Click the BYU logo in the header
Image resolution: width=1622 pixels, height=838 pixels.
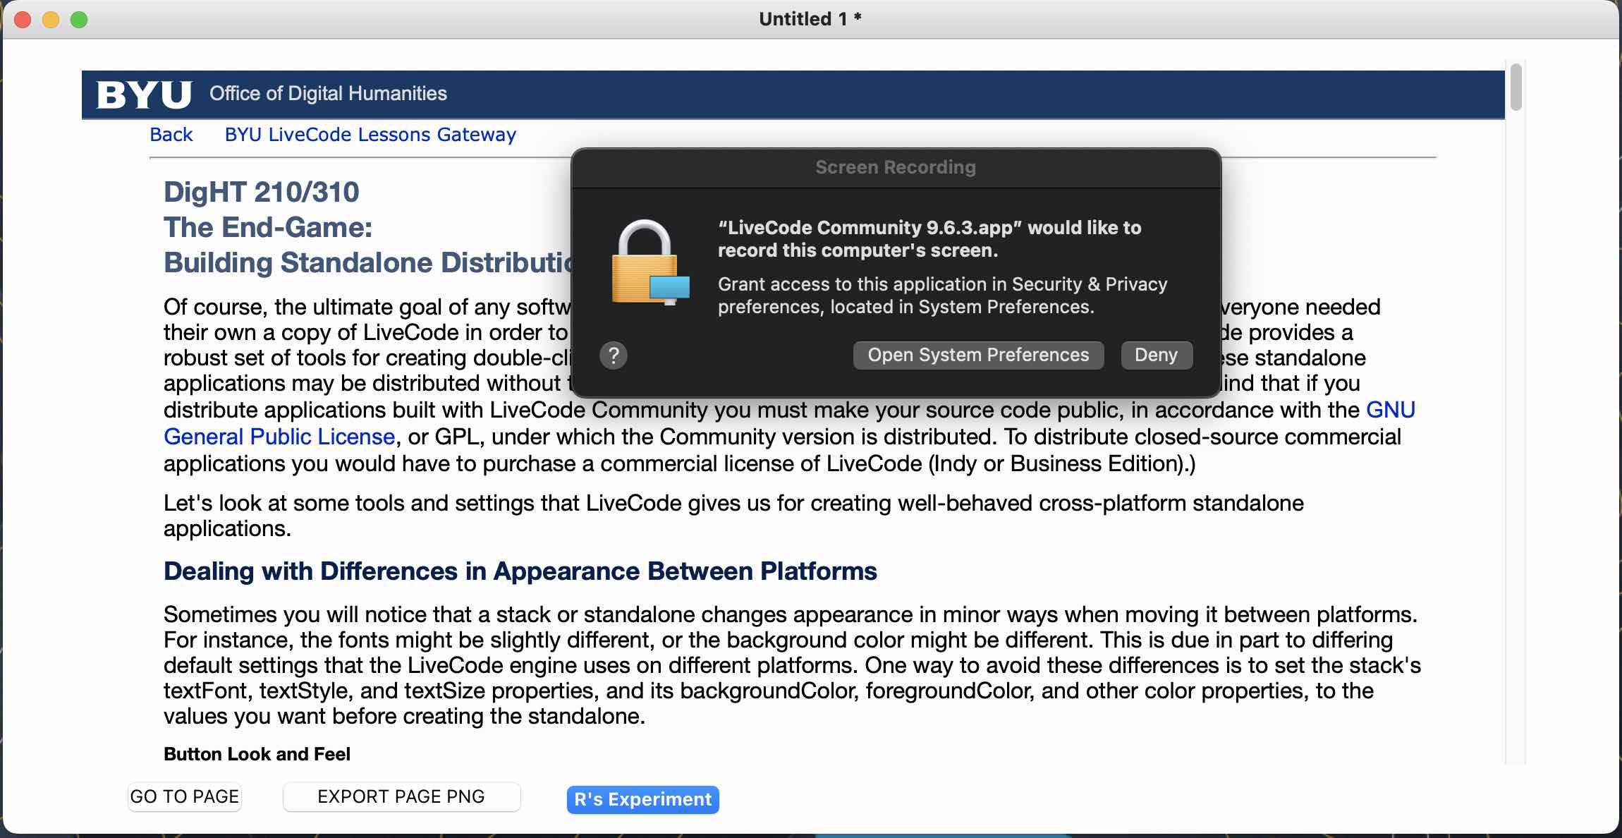pos(144,94)
